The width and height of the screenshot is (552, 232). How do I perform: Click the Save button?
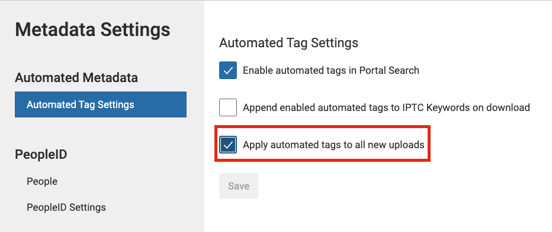point(239,186)
